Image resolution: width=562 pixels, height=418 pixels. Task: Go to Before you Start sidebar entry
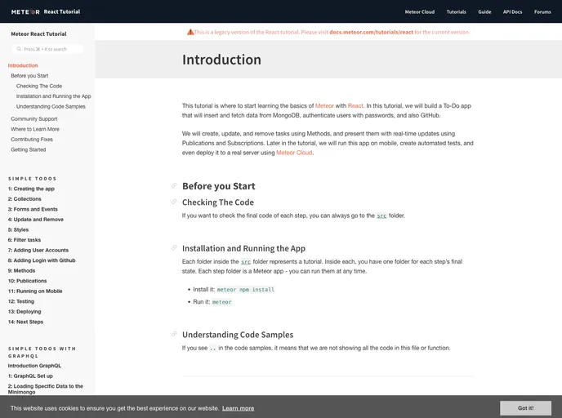coord(29,76)
